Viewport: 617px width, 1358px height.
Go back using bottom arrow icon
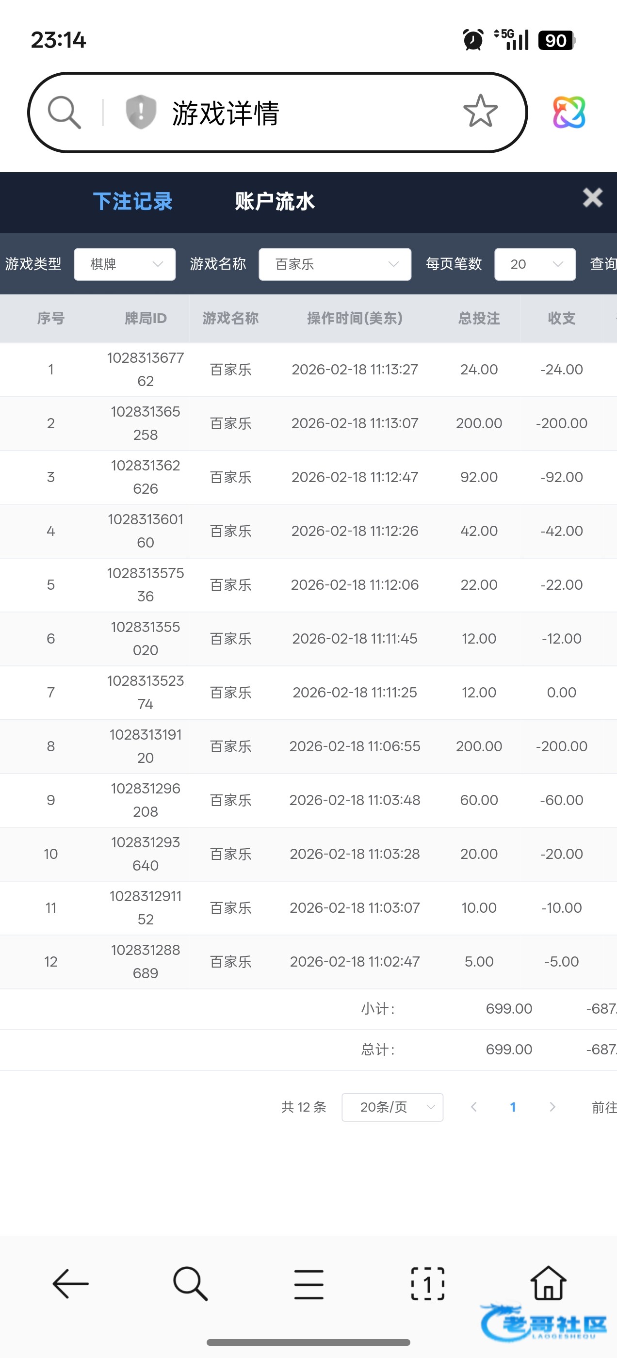(x=70, y=1284)
